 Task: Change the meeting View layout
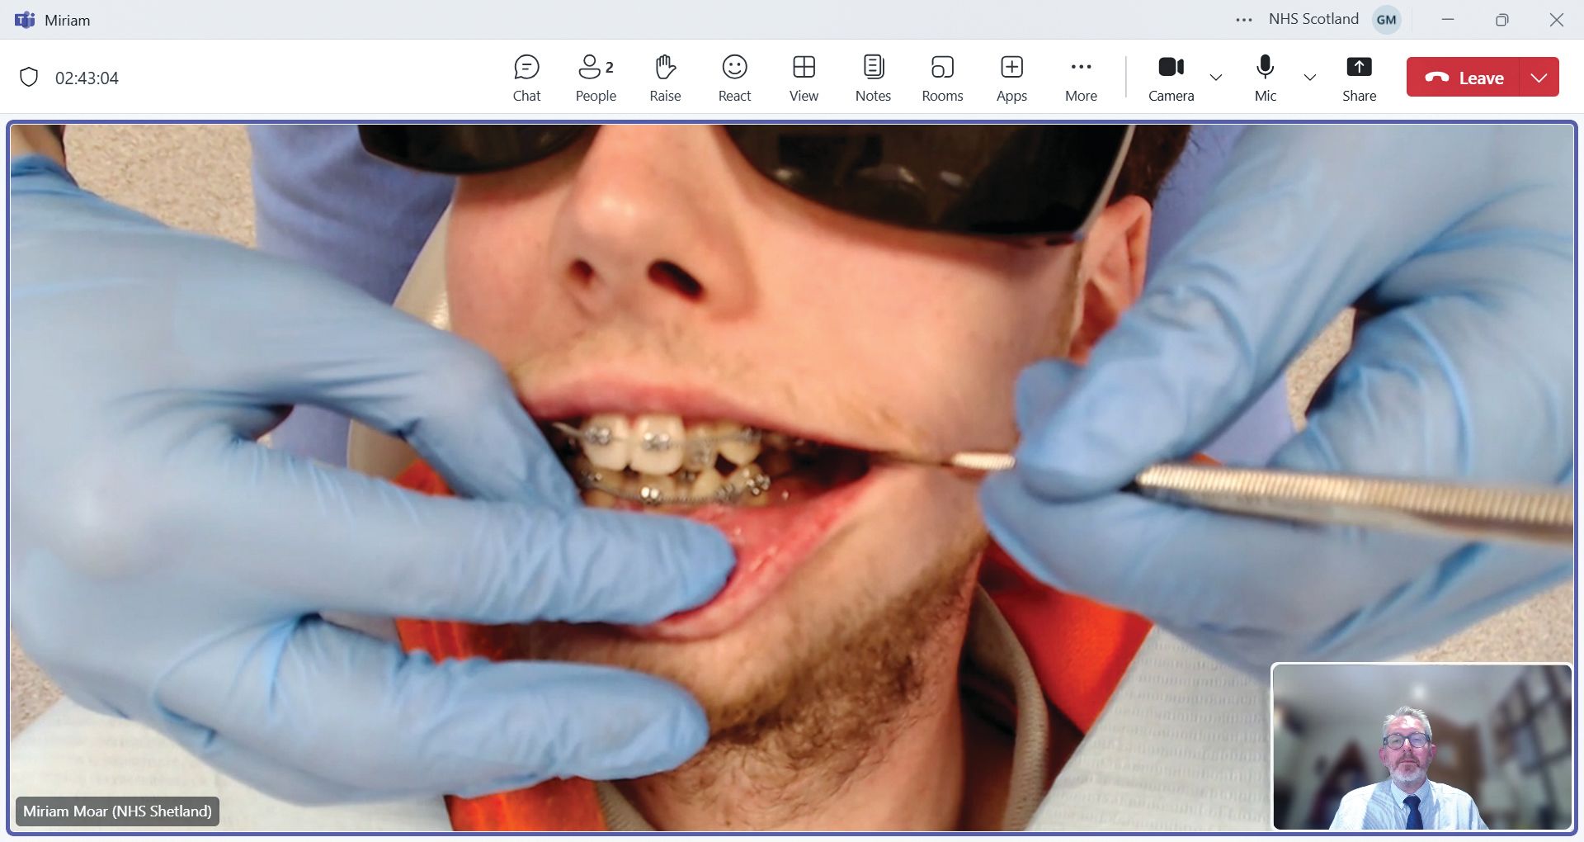804,78
